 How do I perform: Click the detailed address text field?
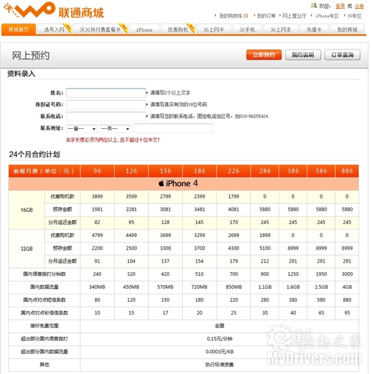pos(173,128)
